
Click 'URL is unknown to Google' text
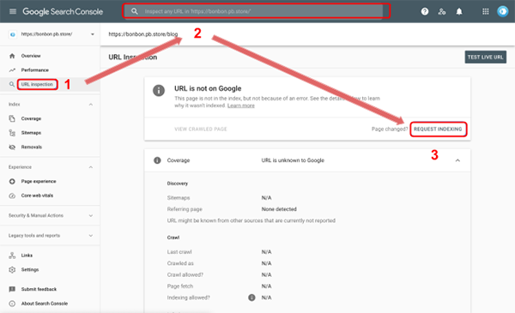pos(293,160)
